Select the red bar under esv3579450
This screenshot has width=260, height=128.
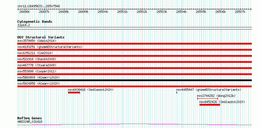pyautogui.click(x=134, y=44)
